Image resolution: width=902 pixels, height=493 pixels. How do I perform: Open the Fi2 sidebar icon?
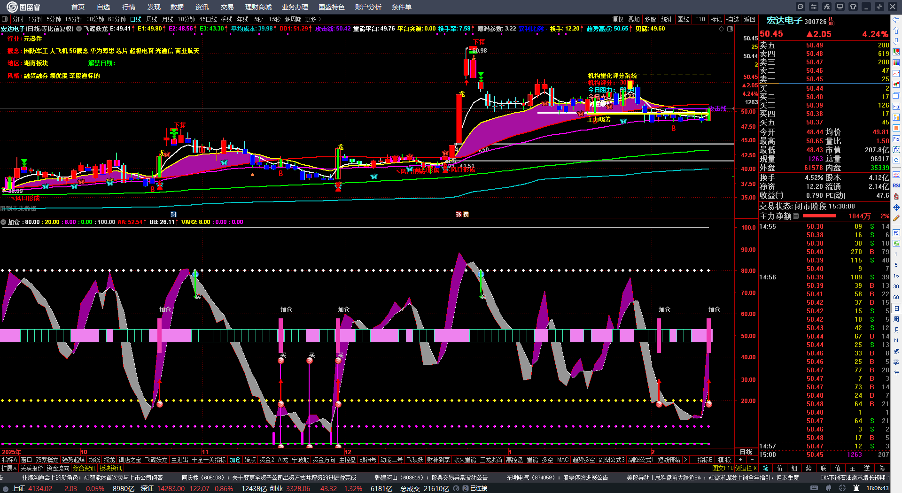click(x=896, y=139)
